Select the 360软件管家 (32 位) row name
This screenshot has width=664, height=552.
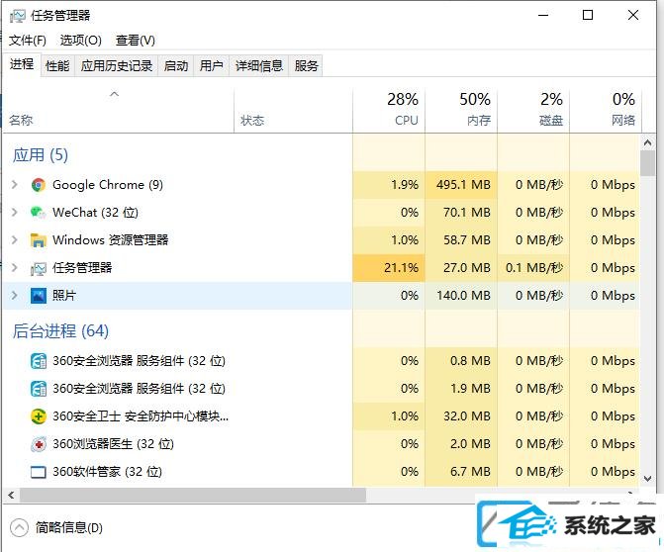click(x=107, y=471)
